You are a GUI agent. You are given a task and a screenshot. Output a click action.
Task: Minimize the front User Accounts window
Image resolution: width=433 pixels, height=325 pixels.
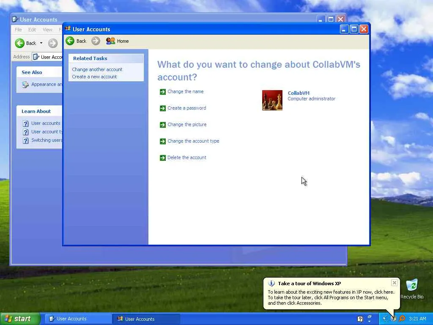coord(344,29)
